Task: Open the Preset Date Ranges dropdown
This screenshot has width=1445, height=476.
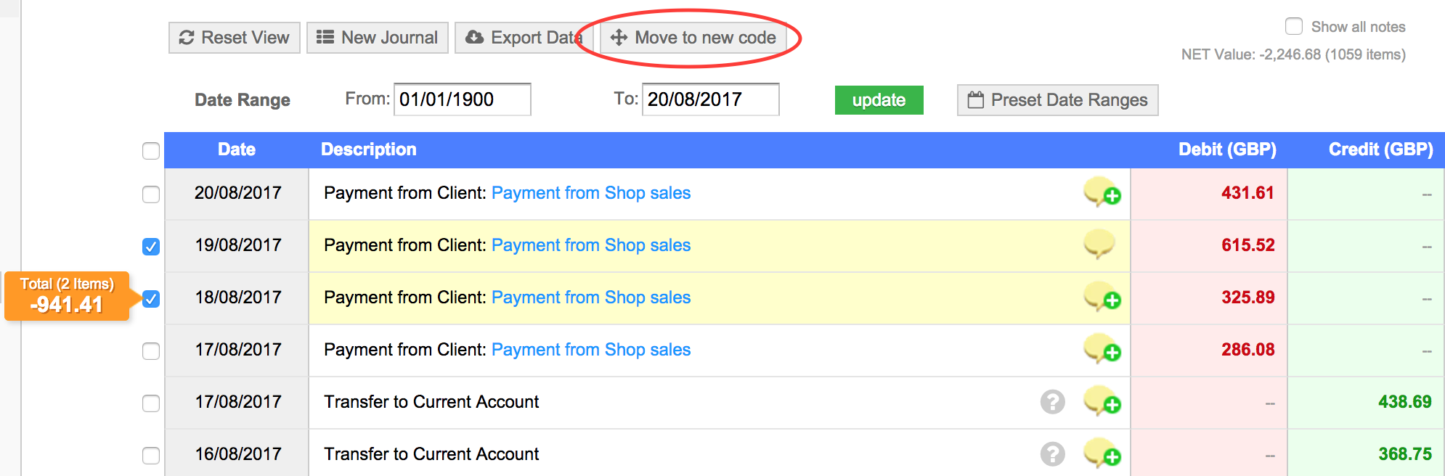Action: click(x=1057, y=100)
